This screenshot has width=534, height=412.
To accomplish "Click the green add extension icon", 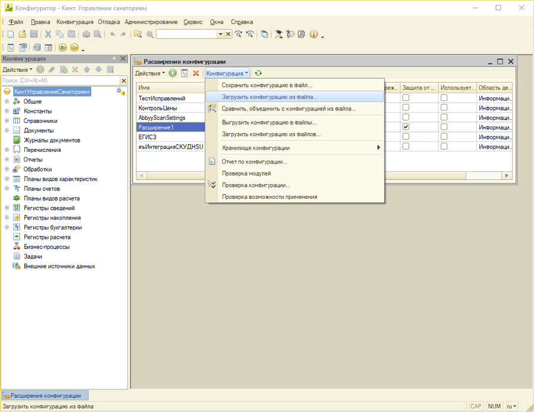I will 173,73.
